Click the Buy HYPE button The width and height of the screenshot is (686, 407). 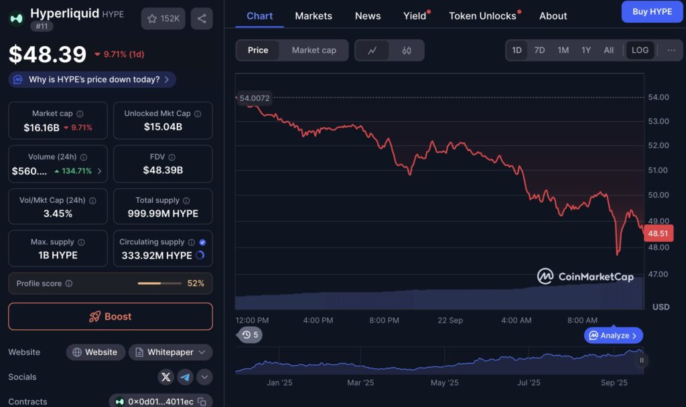(652, 12)
